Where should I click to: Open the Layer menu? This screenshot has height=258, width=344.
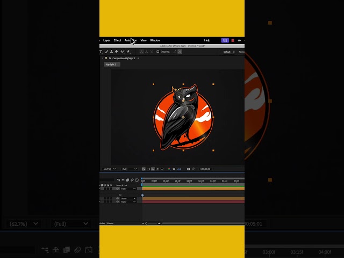106,40
